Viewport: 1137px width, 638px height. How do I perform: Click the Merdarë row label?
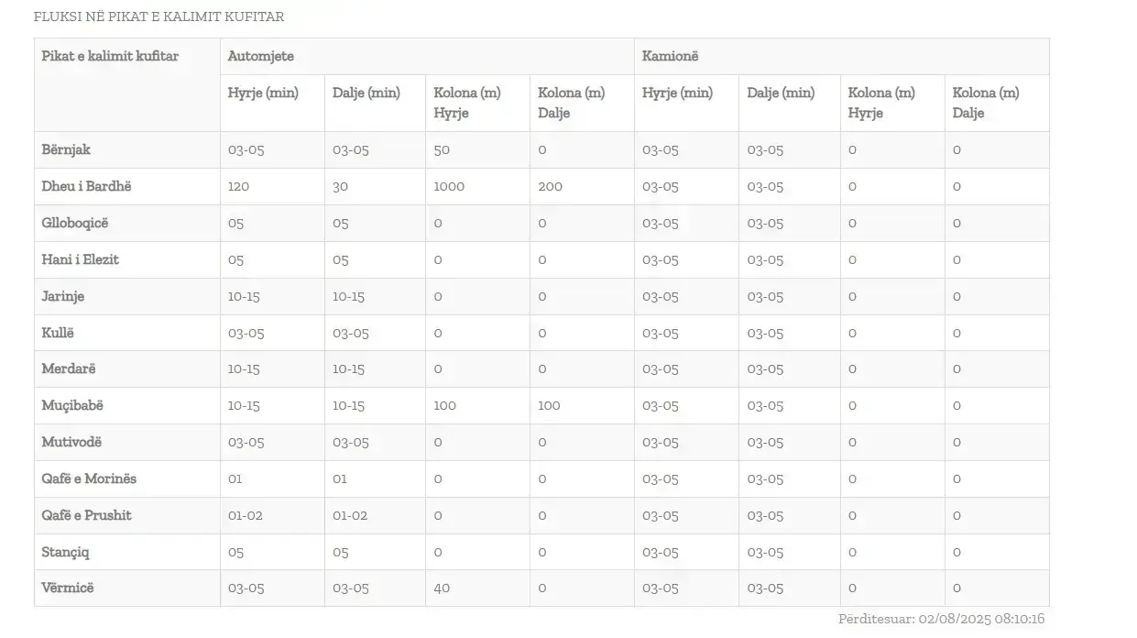click(69, 368)
